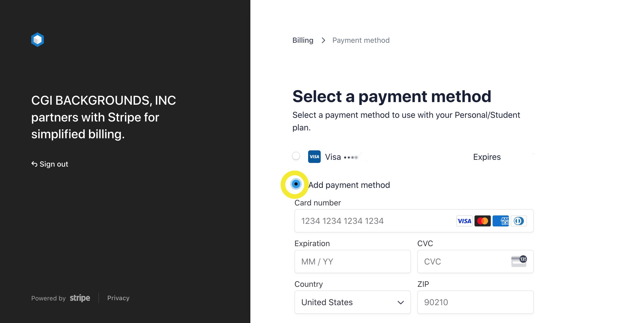The width and height of the screenshot is (617, 323).
Task: Click the Diners Club icon
Action: point(518,221)
